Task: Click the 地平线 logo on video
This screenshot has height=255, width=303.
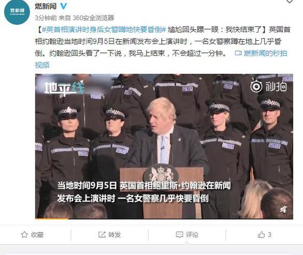Action: click(64, 88)
